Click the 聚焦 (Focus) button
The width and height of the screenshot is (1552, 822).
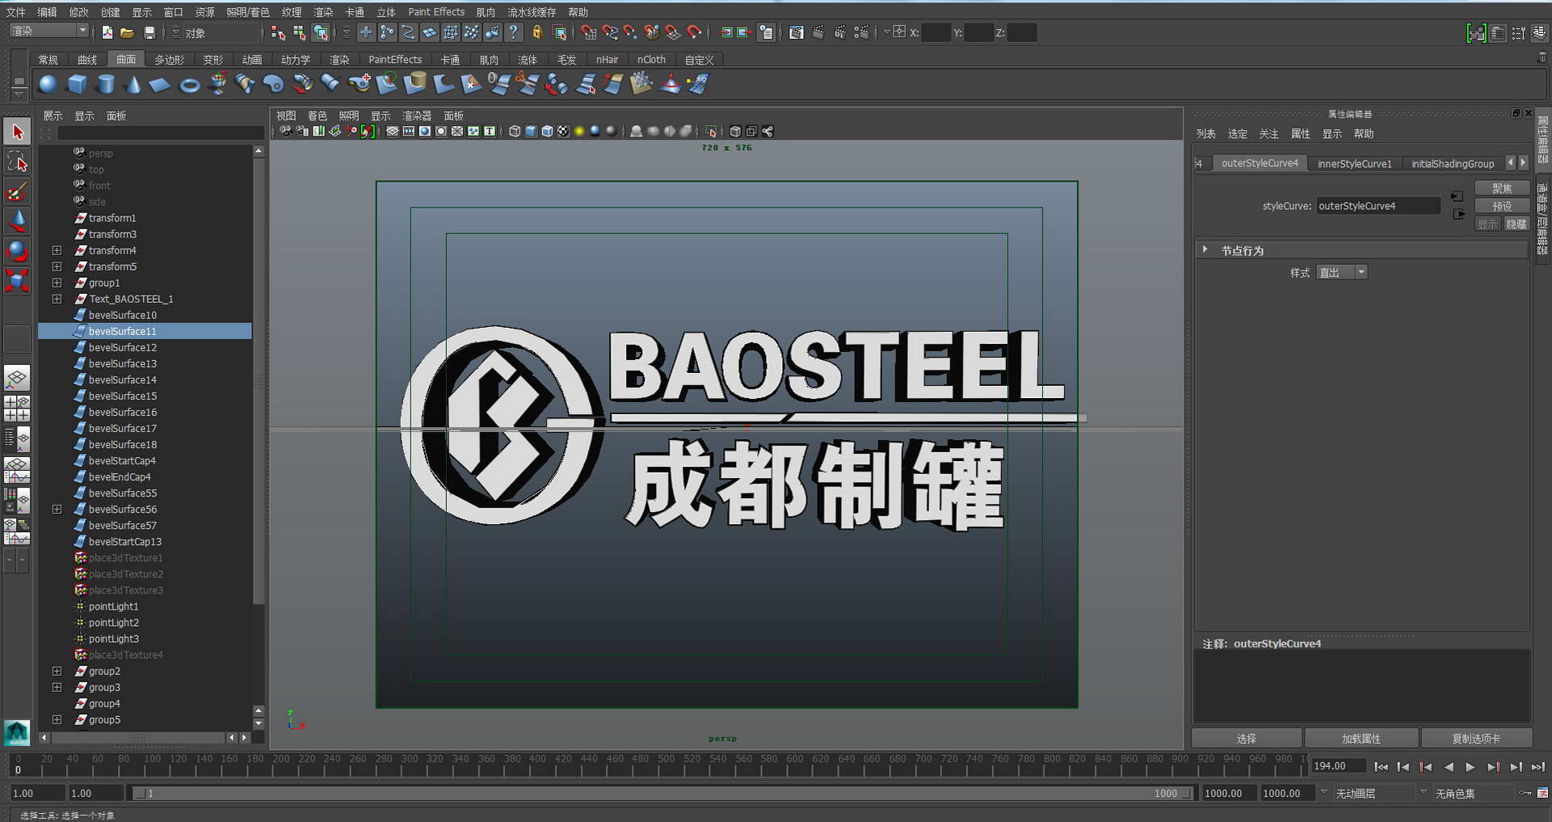pyautogui.click(x=1502, y=188)
